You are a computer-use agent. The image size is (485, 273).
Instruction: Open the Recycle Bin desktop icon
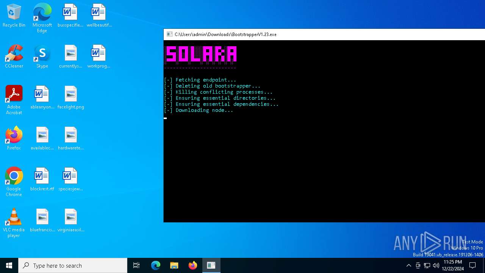pos(14,16)
